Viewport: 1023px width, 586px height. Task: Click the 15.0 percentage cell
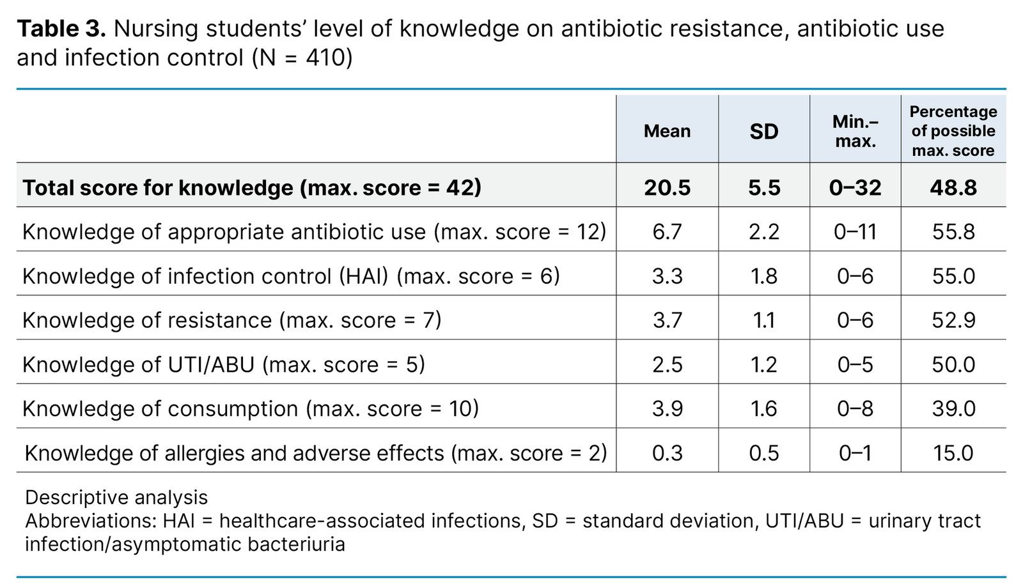pyautogui.click(x=953, y=453)
